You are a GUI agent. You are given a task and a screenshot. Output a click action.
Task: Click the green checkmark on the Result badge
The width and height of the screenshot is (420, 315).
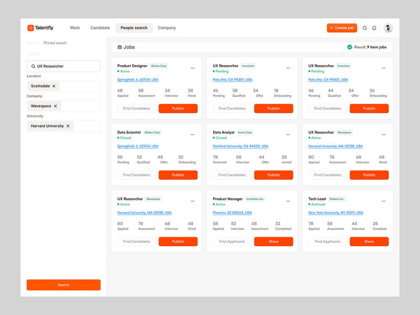[x=350, y=47]
